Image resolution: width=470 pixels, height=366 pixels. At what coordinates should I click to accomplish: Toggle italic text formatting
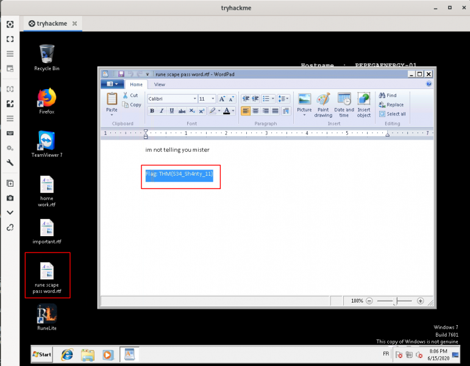162,111
